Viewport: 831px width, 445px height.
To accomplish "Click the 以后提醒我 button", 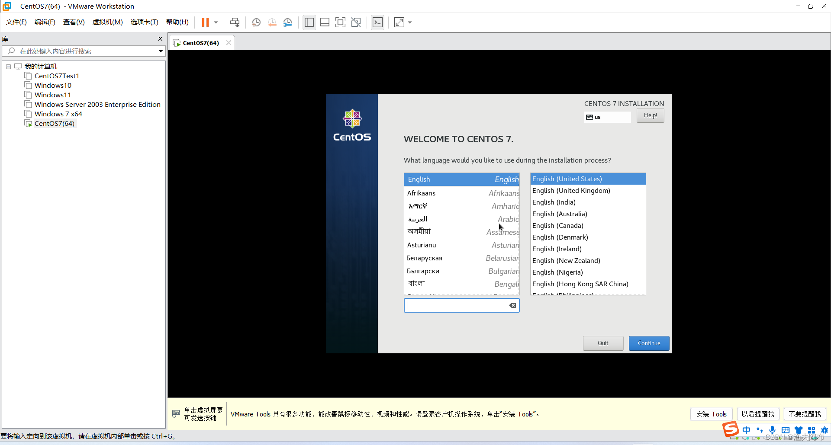I will pyautogui.click(x=757, y=414).
